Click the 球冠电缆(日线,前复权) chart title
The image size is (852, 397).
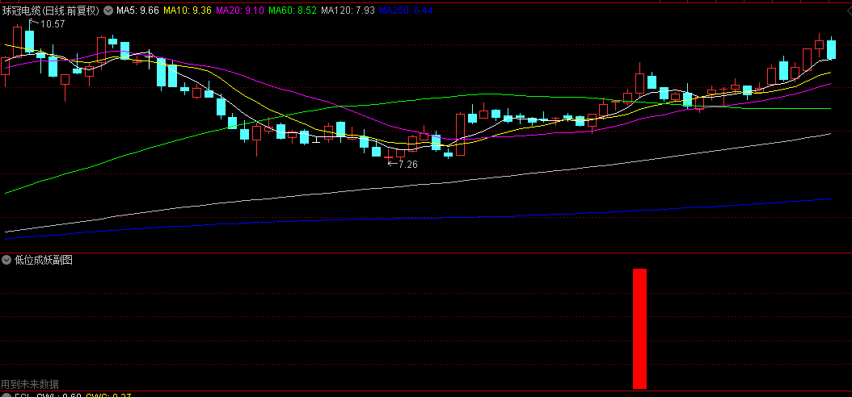pos(51,10)
